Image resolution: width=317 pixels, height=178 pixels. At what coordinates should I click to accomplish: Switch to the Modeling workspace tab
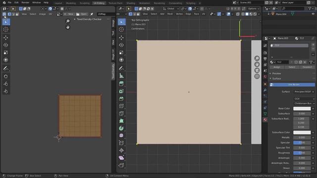pyautogui.click(x=71, y=3)
